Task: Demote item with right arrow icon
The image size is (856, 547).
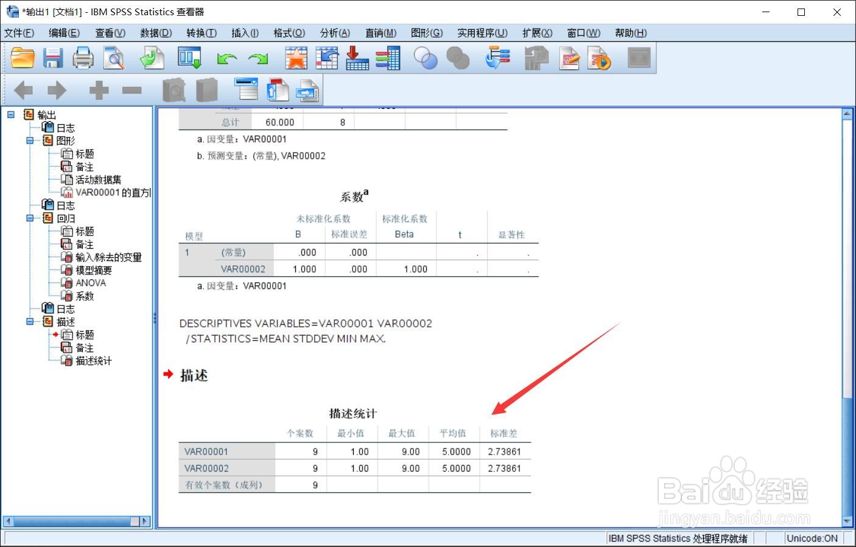Action: pos(57,91)
